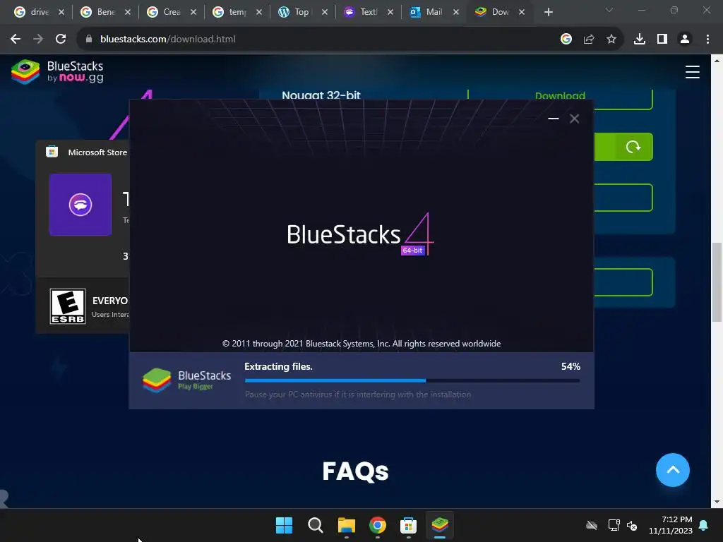Click the BlueStacks 4 64-bit logo
Viewport: 723px width, 542px height.
360,234
